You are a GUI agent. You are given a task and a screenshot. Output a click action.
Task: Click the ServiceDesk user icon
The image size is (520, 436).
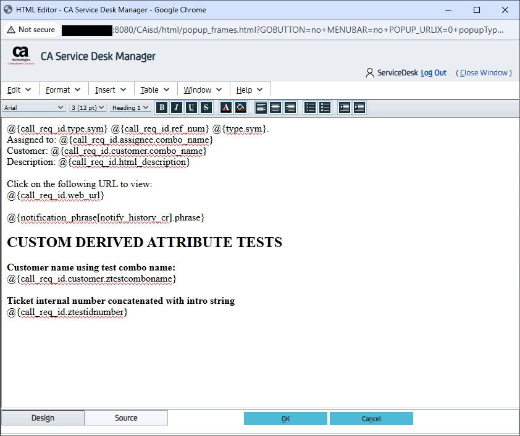(x=370, y=73)
